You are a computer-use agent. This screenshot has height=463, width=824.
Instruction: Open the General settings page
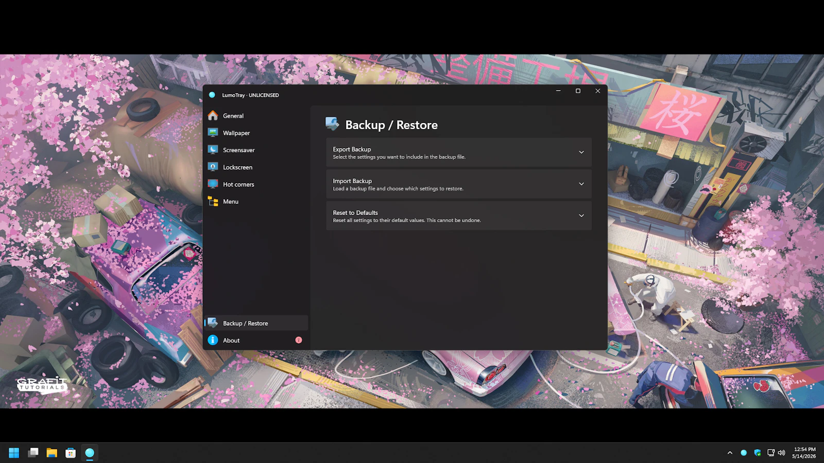(256, 116)
